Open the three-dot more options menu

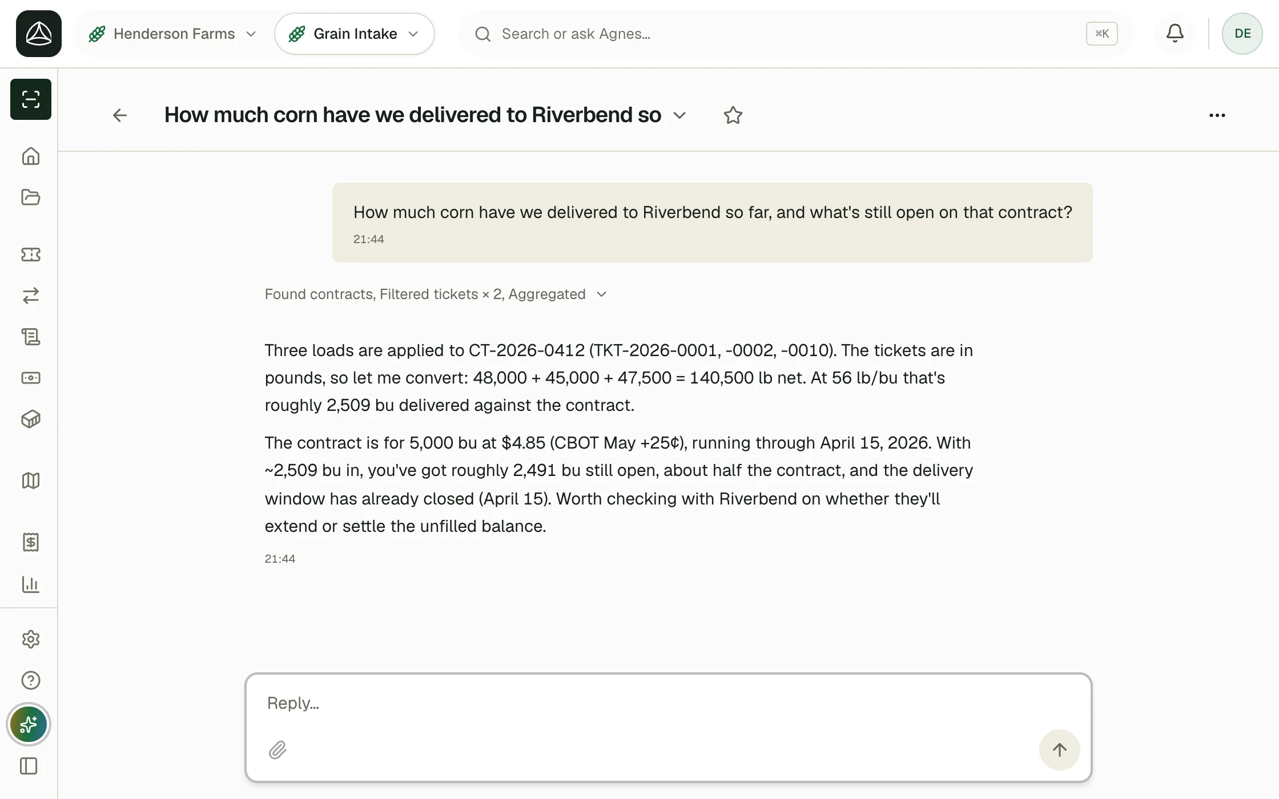[1217, 115]
